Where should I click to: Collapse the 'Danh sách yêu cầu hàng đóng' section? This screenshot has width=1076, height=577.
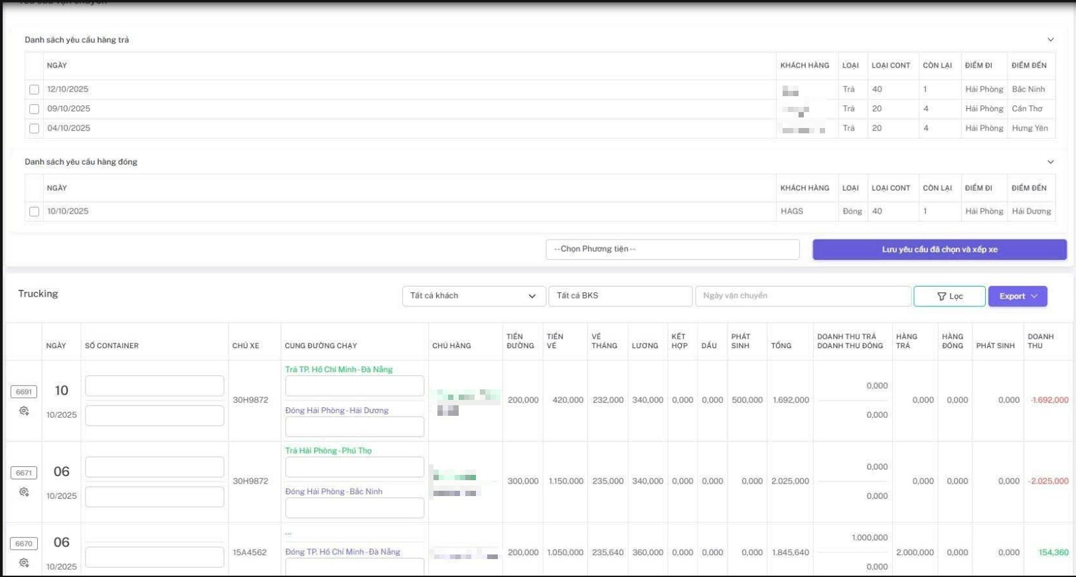tap(1050, 162)
